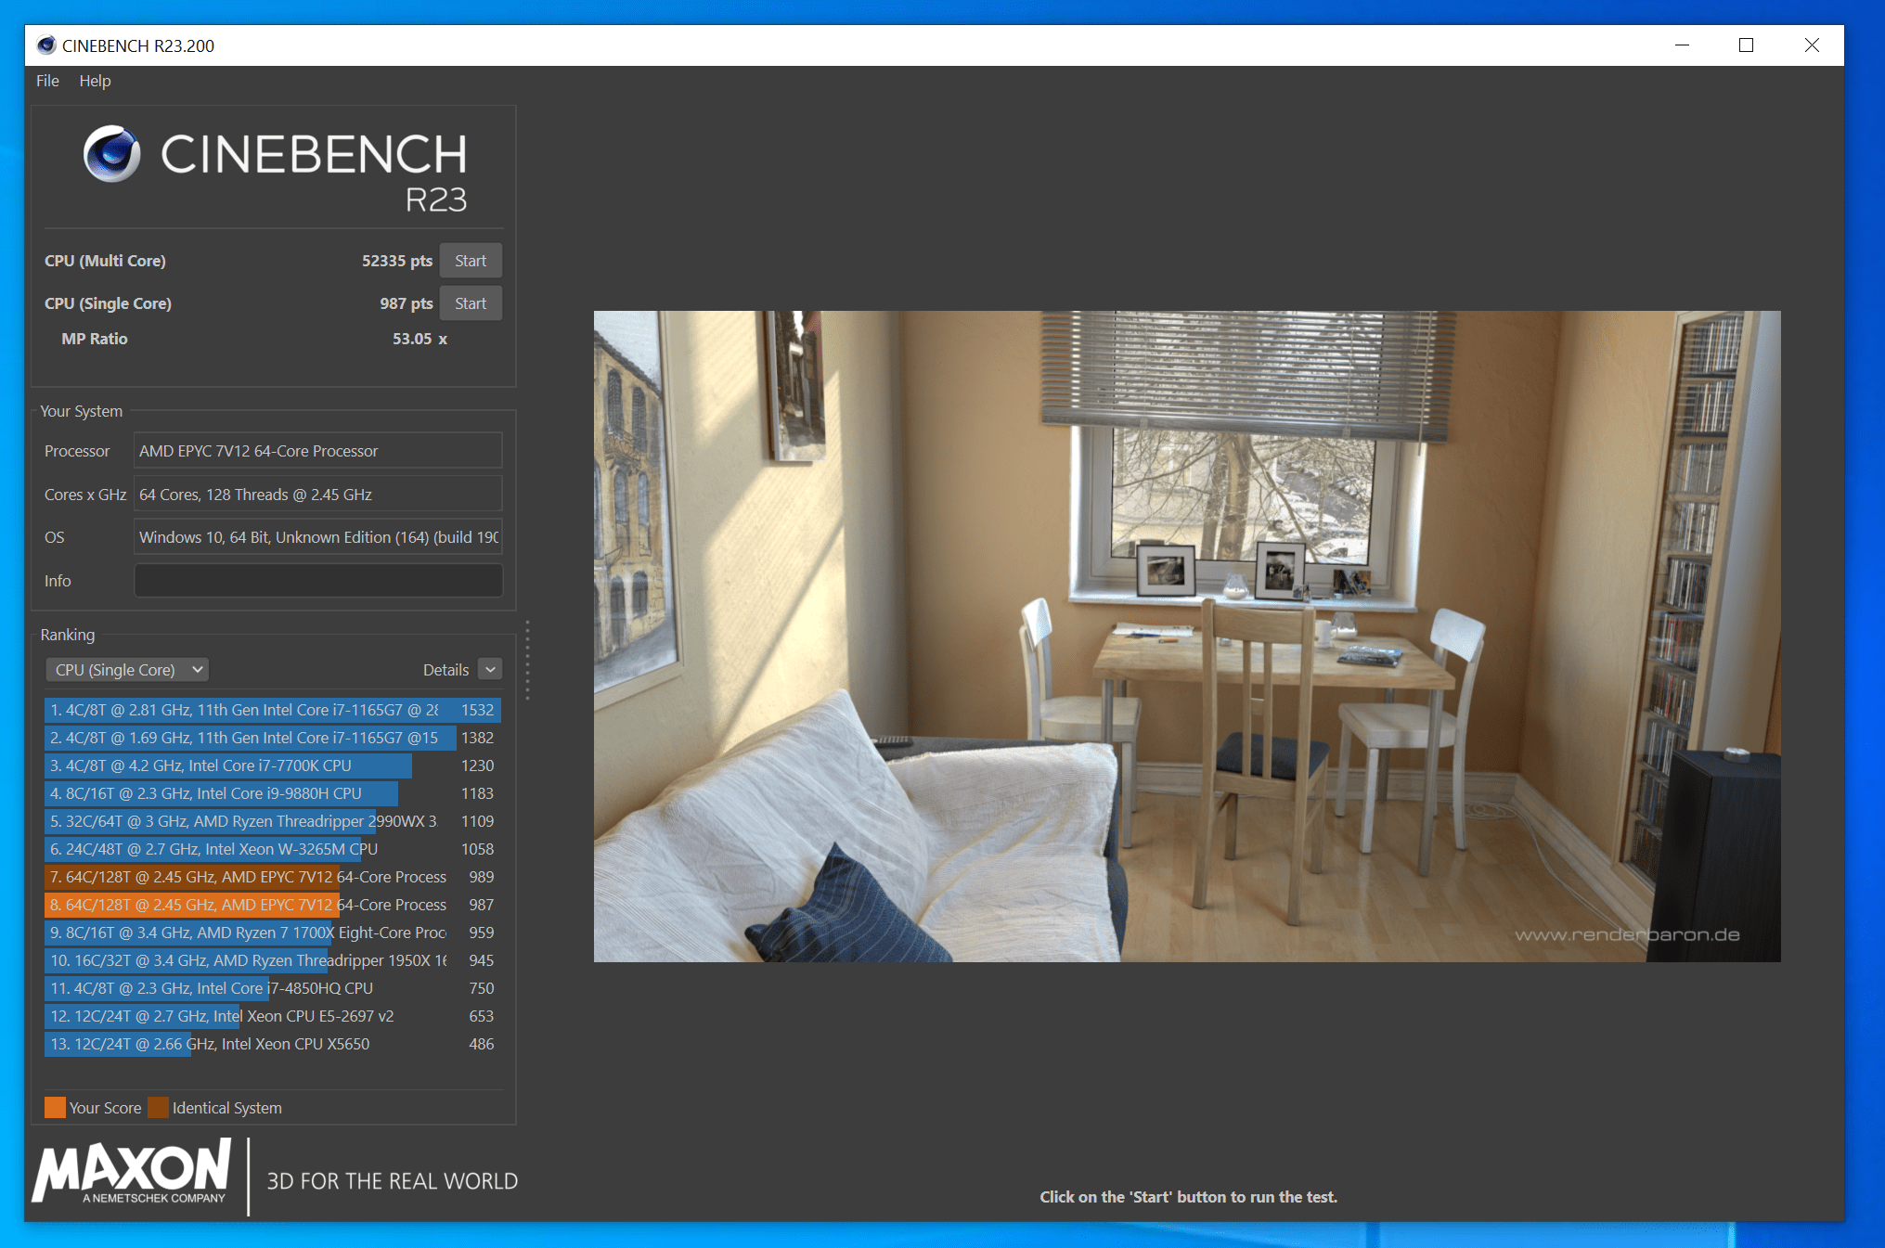Click the OS information field
The width and height of the screenshot is (1885, 1248).
point(318,537)
